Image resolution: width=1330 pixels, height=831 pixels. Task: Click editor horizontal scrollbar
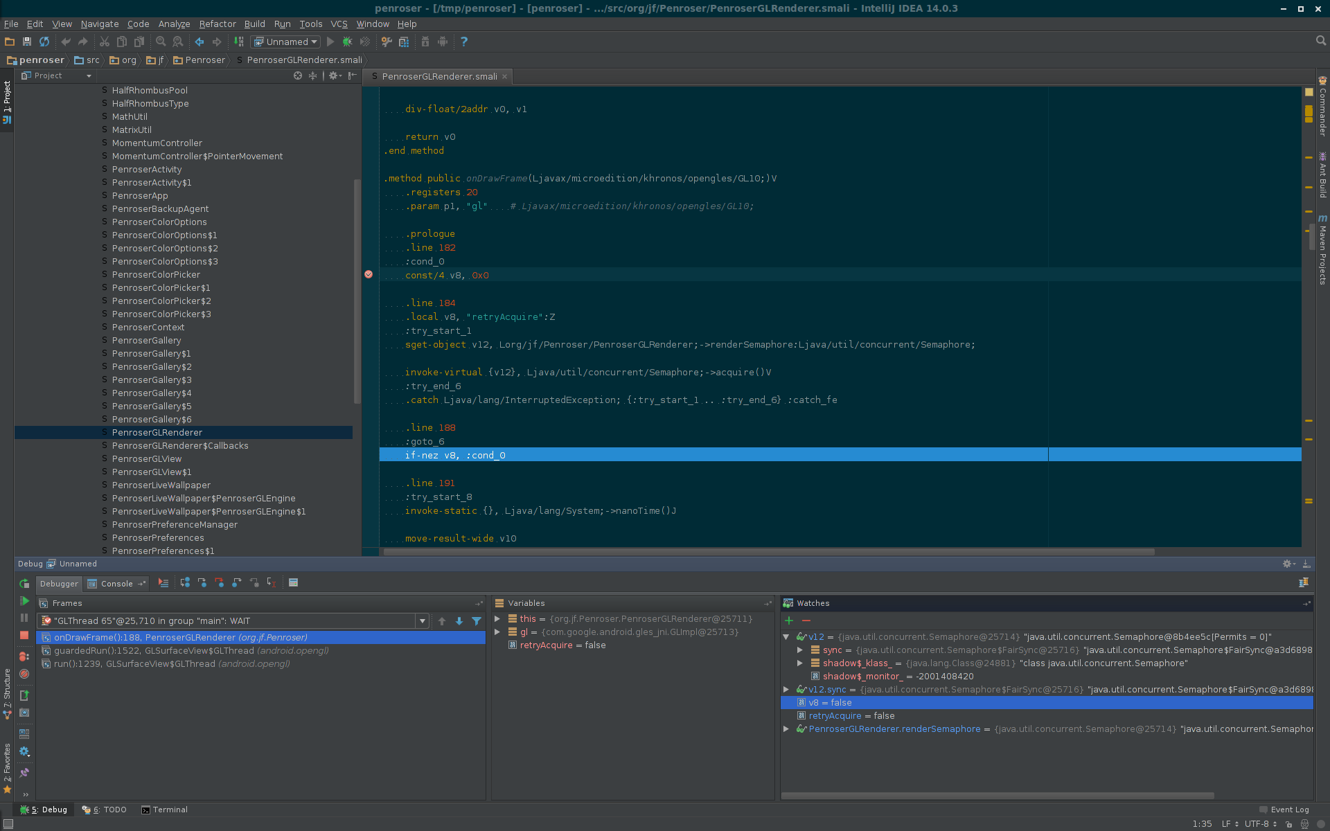point(769,553)
